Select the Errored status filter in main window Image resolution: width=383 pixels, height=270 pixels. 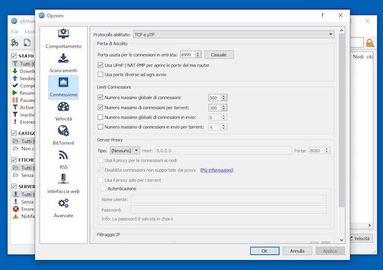coord(24,122)
